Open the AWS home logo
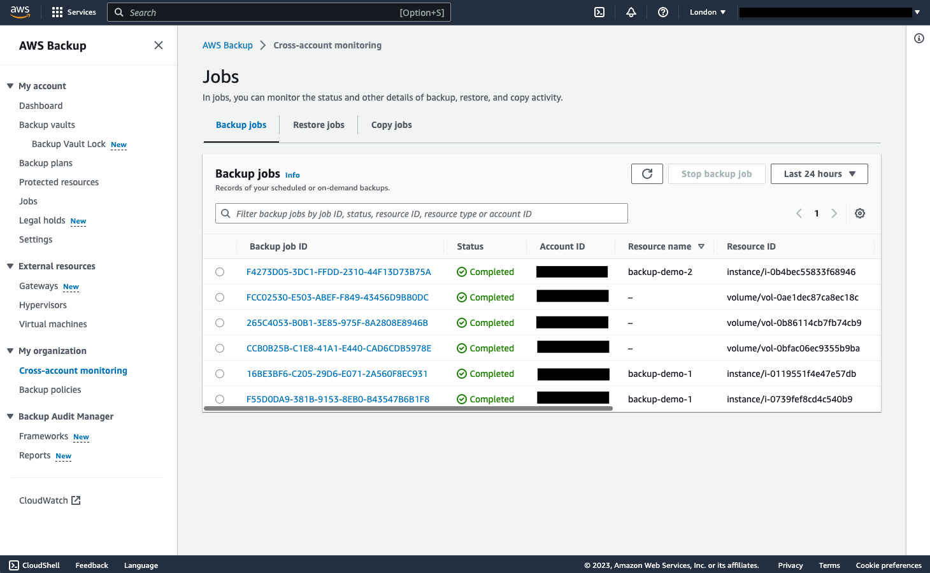 (x=20, y=12)
